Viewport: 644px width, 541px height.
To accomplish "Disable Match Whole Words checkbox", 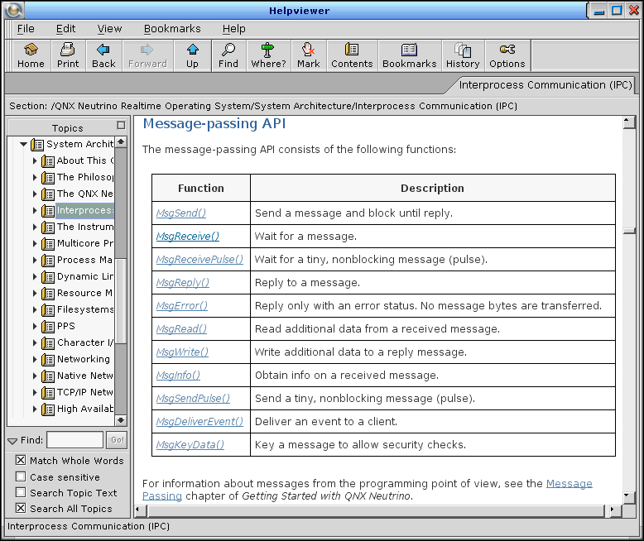I will click(x=21, y=461).
